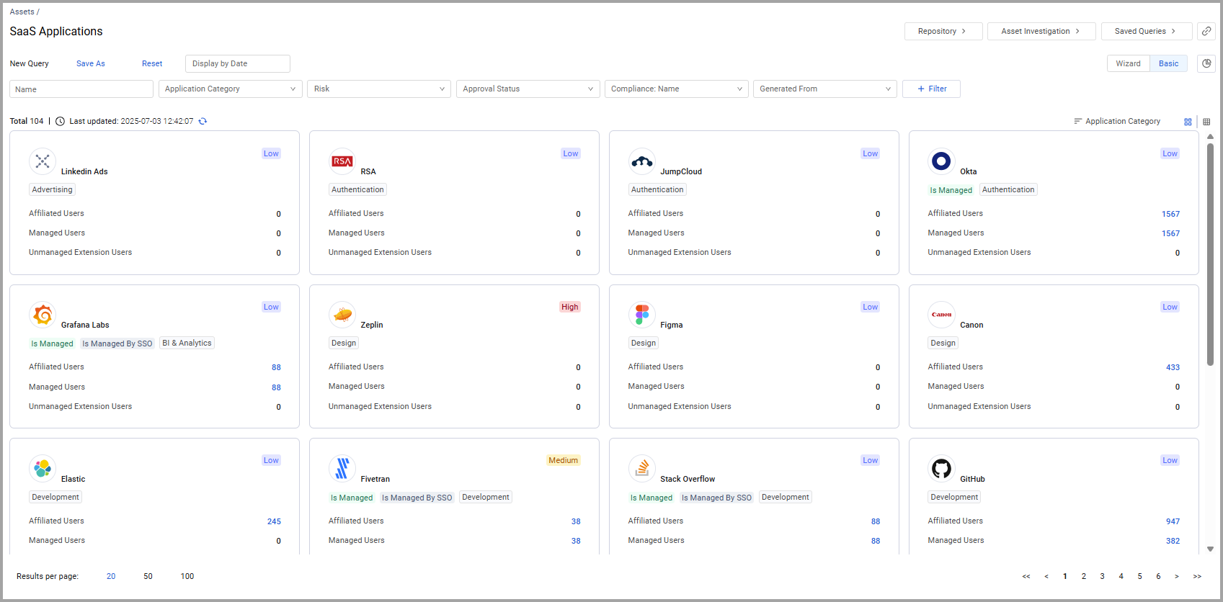1223x602 pixels.
Task: Open page 2 of results
Action: click(x=1083, y=576)
